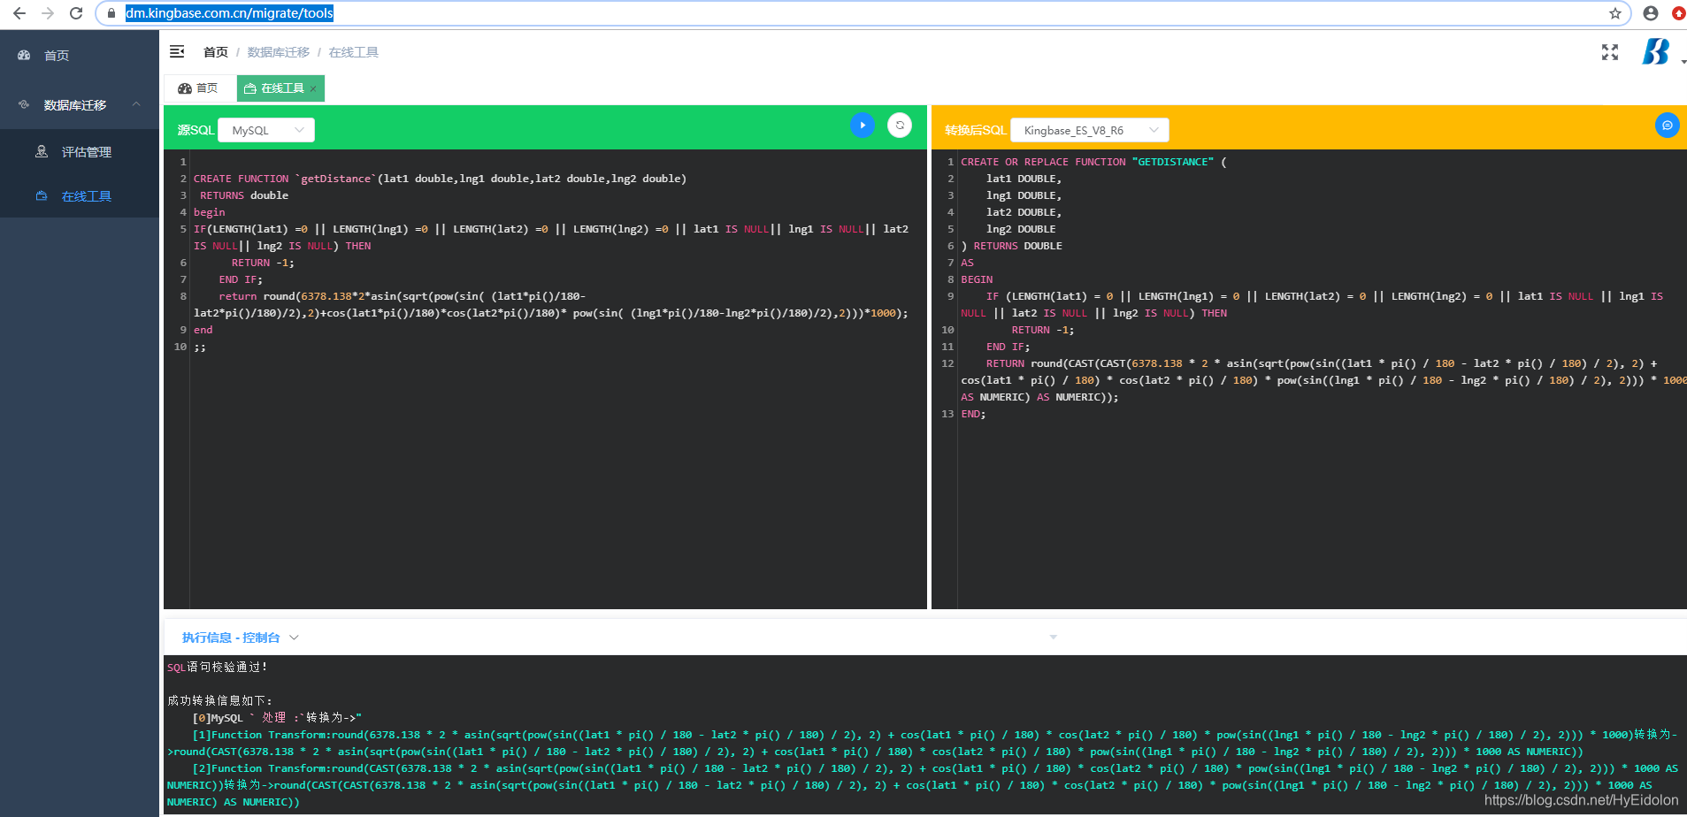This screenshot has height=817, width=1687.
Task: Collapse the 执行信息 console chevron
Action: (x=295, y=638)
